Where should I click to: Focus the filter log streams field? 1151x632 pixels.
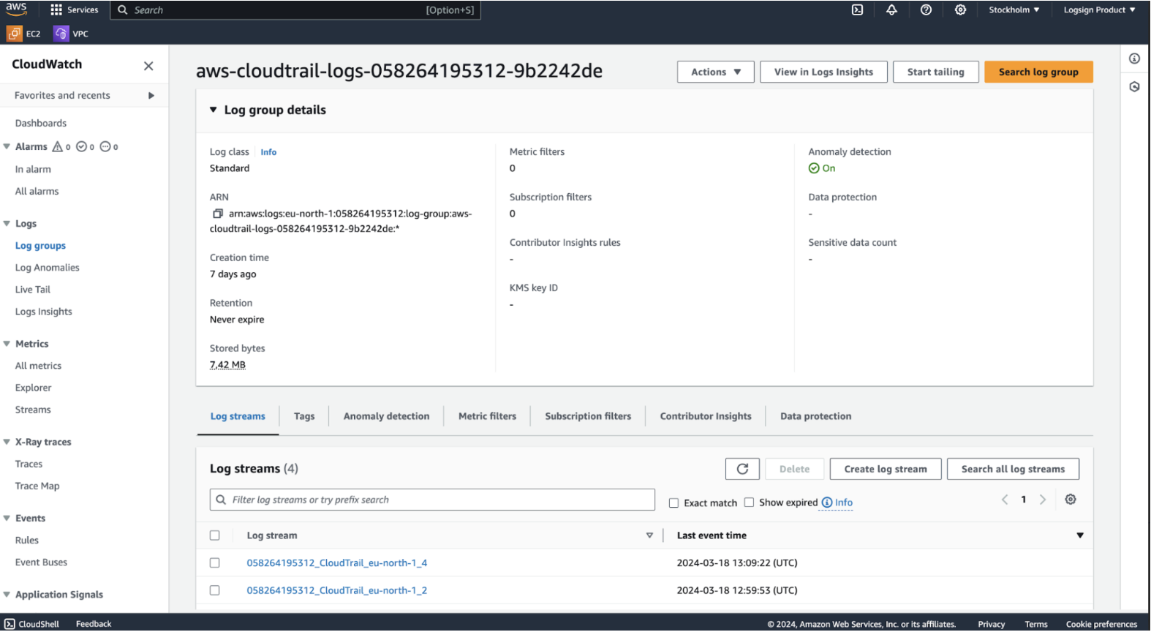432,500
